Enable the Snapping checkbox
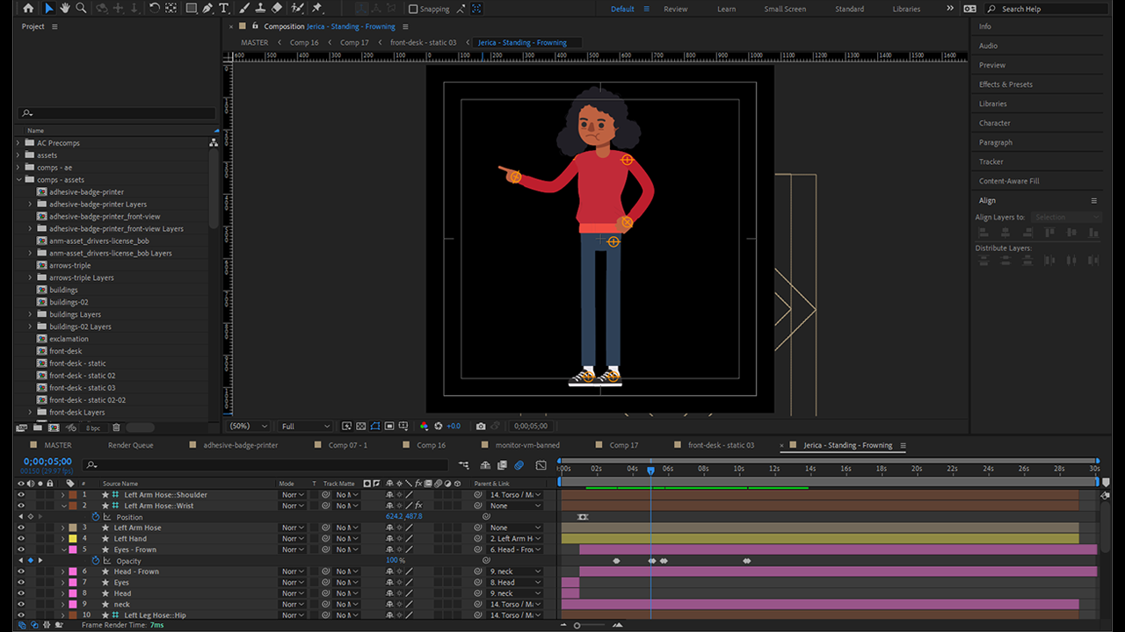Image resolution: width=1125 pixels, height=632 pixels. tap(413, 9)
